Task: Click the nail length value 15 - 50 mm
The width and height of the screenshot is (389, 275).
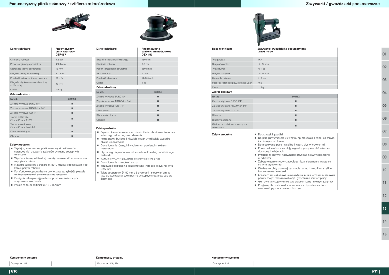Action: click(x=263, y=64)
